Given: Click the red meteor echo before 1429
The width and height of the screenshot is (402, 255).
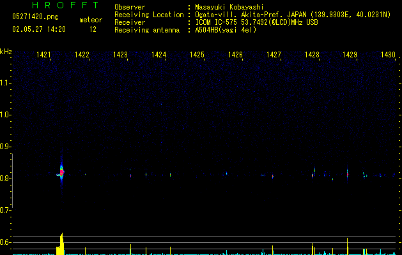Looking at the screenshot, I should pyautogui.click(x=348, y=175).
